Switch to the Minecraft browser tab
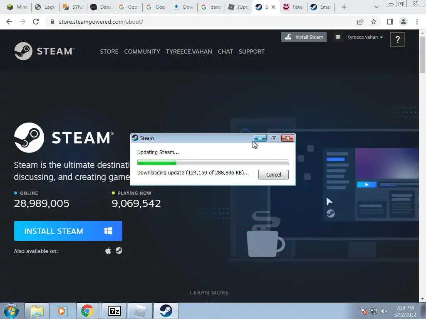 [17, 7]
